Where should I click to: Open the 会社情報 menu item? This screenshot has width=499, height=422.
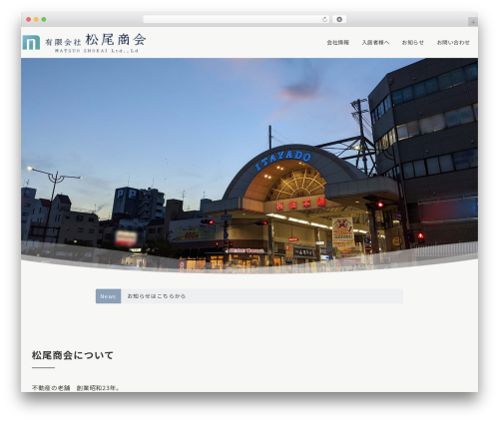[337, 43]
